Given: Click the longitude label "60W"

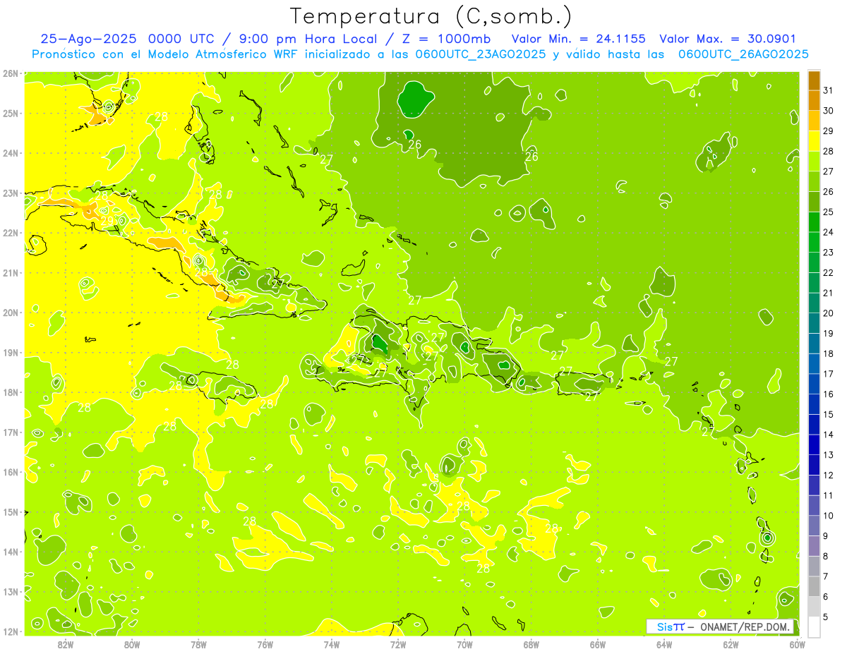Looking at the screenshot, I should pos(798,644).
